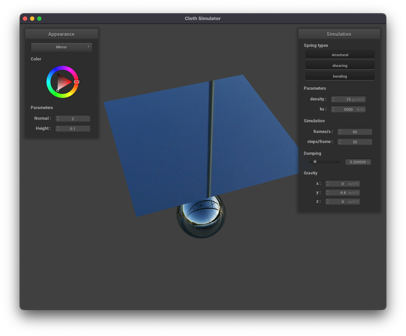This screenshot has width=406, height=336.
Task: Click the density value field
Action: click(348, 99)
